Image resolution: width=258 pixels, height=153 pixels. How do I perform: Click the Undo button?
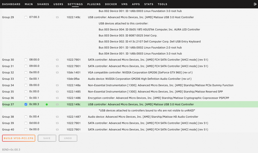point(68,138)
